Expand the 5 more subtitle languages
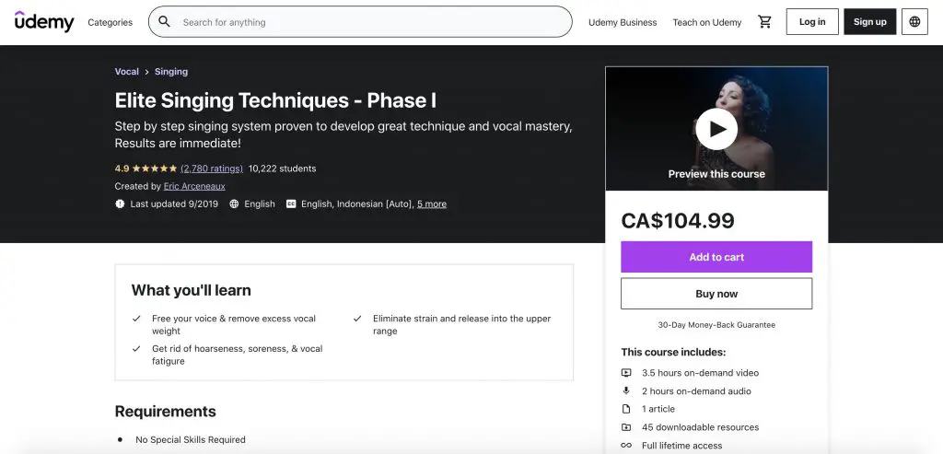The image size is (943, 454). [432, 204]
